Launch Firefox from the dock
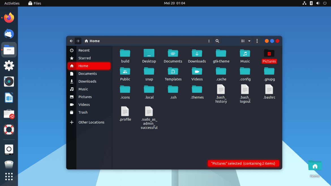Viewport: 331px width, 186px height. pos(9,18)
